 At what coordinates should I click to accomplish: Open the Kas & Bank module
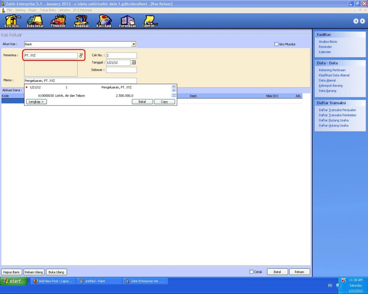point(104,21)
